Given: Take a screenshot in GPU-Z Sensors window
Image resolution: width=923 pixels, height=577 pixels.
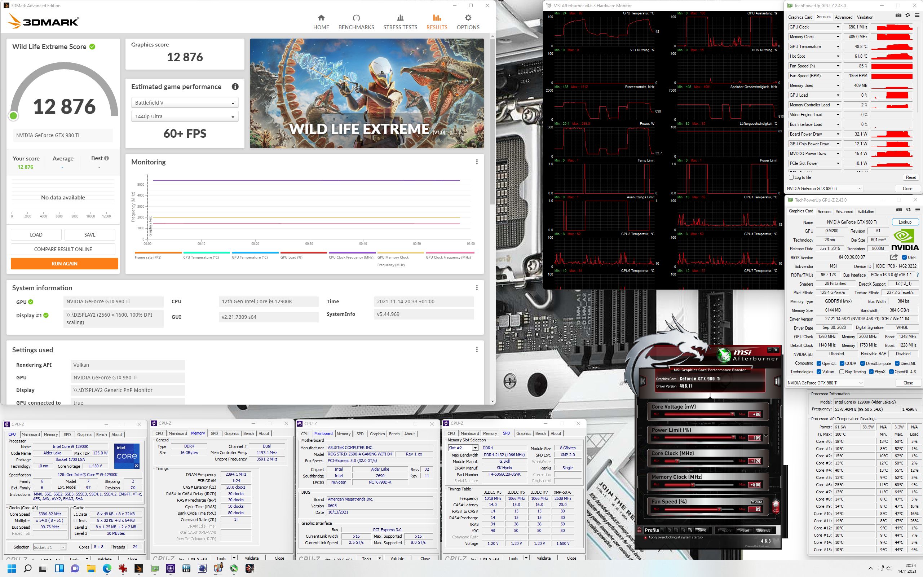Looking at the screenshot, I should point(898,16).
